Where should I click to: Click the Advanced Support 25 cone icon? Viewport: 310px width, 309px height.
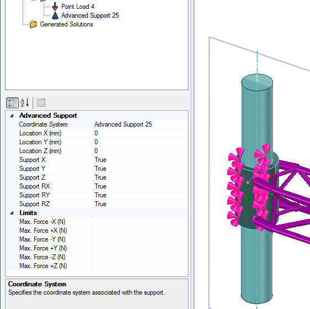point(55,15)
